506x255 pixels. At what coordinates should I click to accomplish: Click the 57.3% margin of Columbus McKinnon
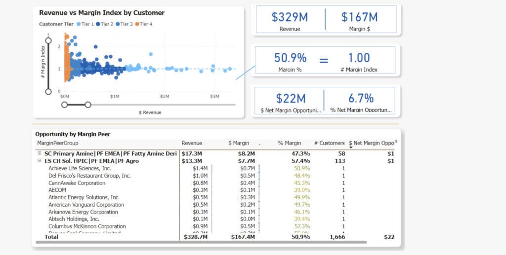(302, 226)
